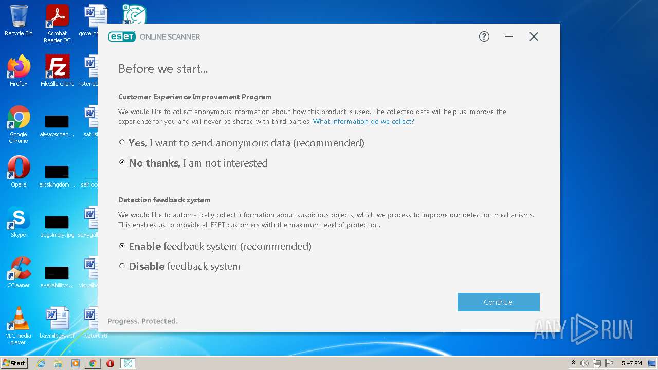Select Disable feedback system option
The height and width of the screenshot is (370, 658).
122,266
